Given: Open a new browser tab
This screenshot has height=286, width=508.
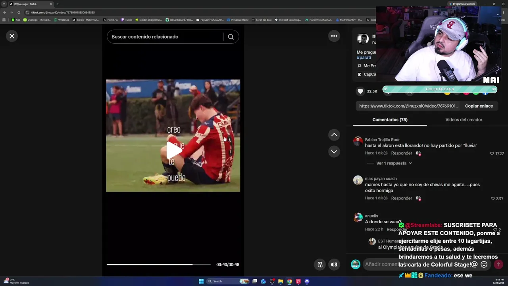Looking at the screenshot, I should point(58,4).
